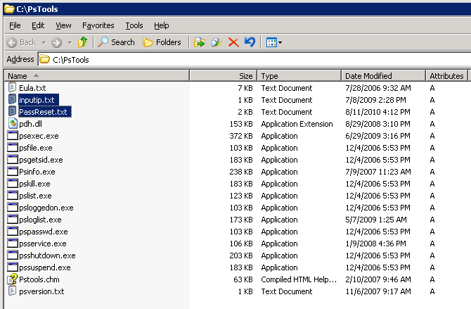Screen dimensions: 471x309
Task: Sort by the Attributes column header
Action: click(446, 76)
